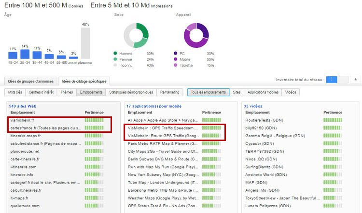Viewport: 362px width, 213px height.
Task: Select Barcelona Metro TMB Map app
Action: [x=163, y=190]
